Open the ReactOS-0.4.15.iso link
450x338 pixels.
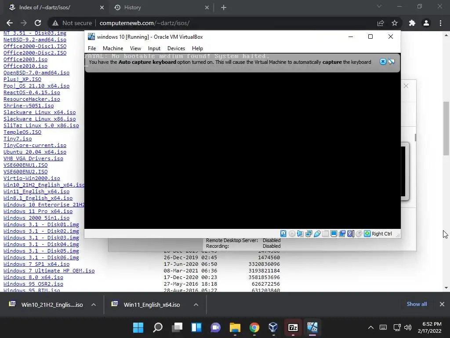pos(32,92)
